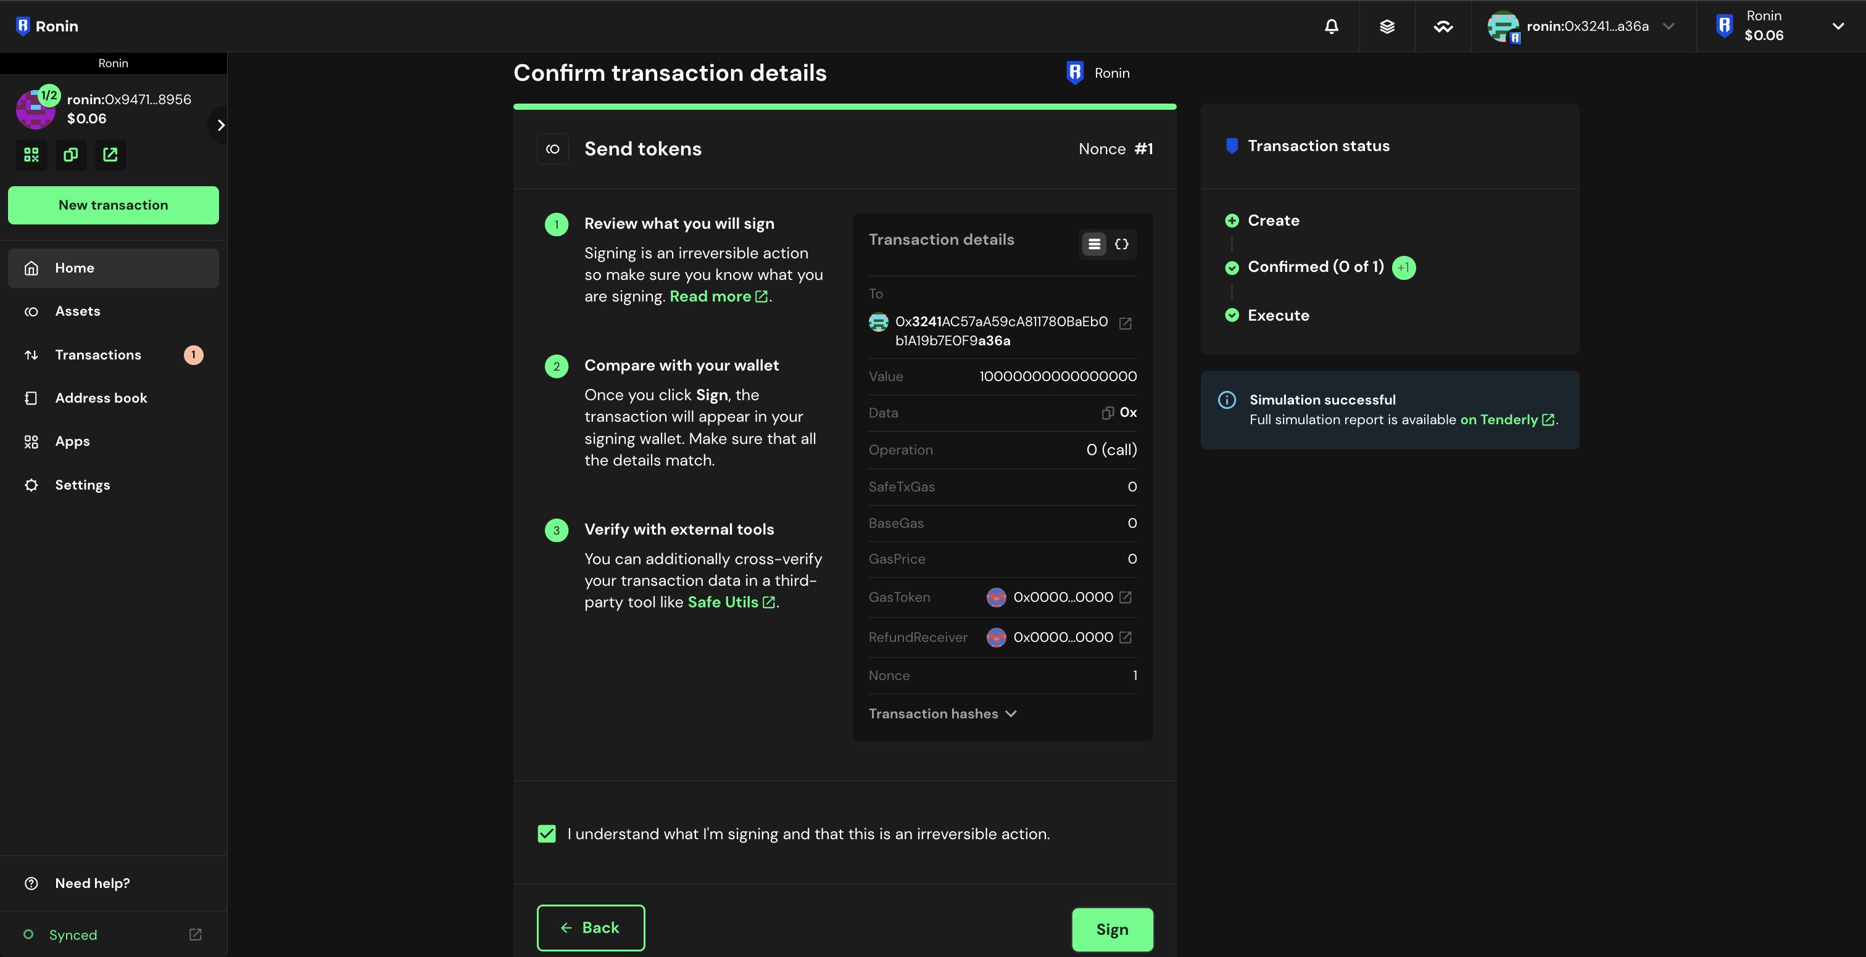Open Need help? link
Viewport: 1866px width, 957px height.
pyautogui.click(x=113, y=883)
